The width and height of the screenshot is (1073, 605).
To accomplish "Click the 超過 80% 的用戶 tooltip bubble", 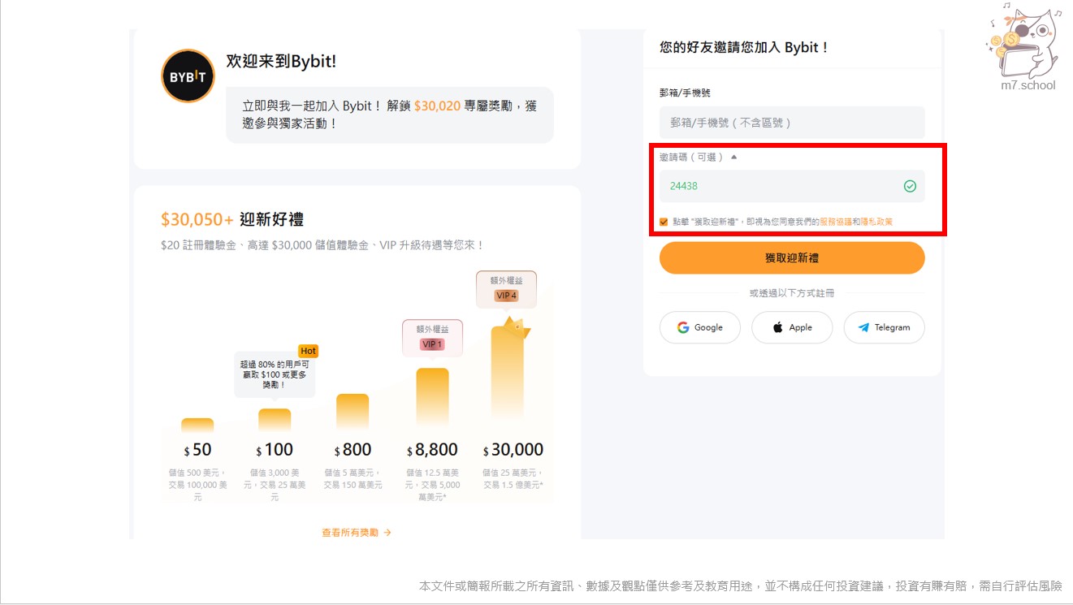I will click(x=275, y=374).
